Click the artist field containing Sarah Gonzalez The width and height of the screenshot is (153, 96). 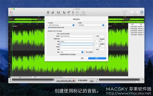[x=77, y=36]
